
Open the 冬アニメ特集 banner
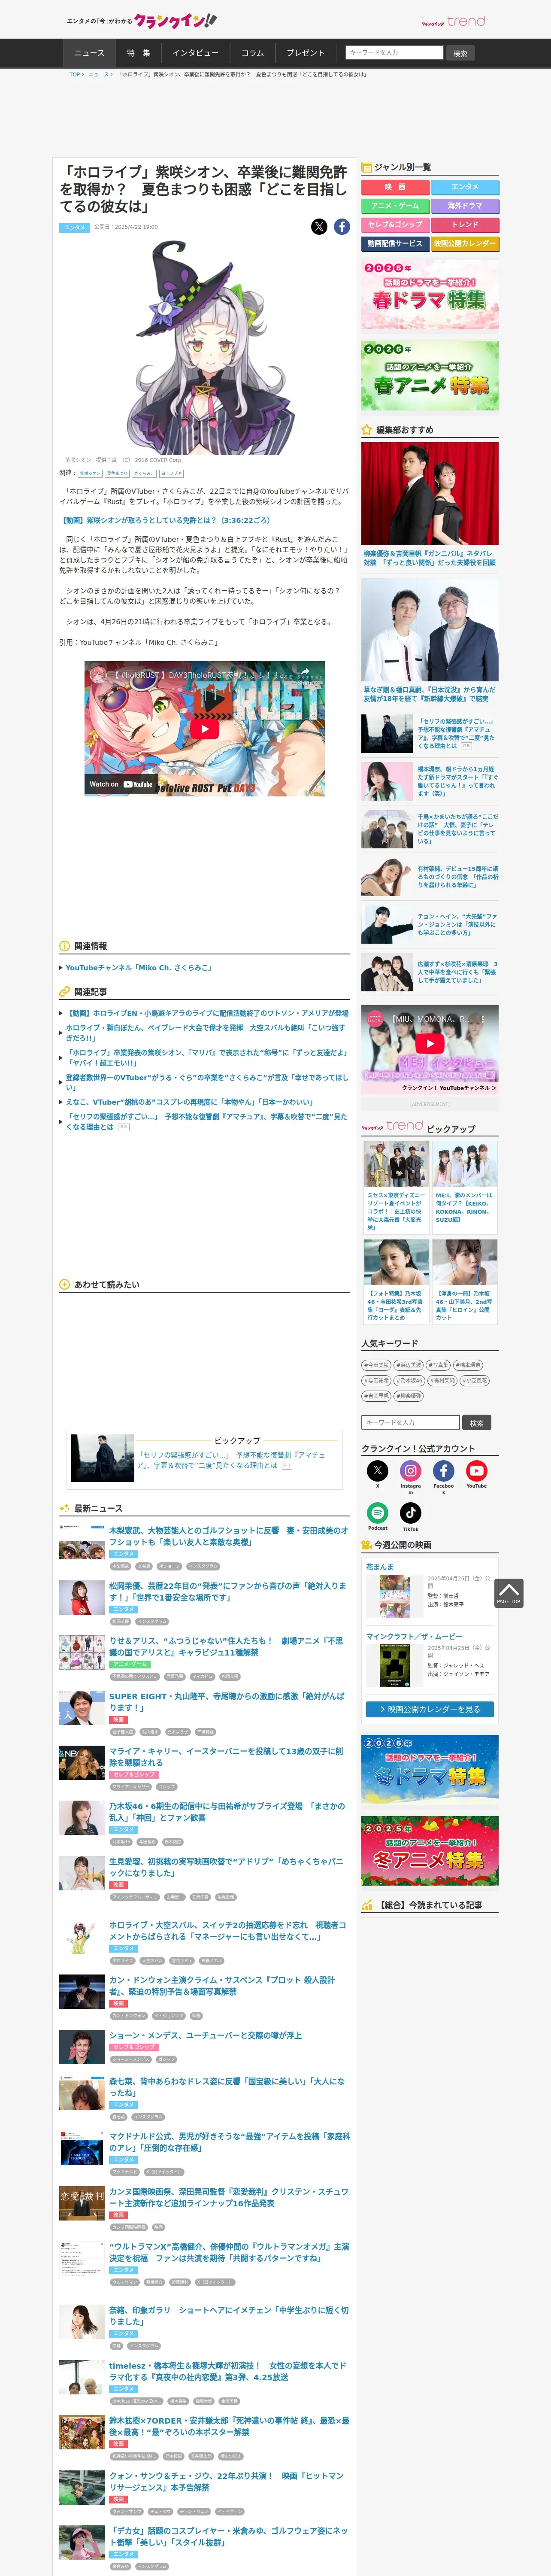click(x=430, y=1851)
